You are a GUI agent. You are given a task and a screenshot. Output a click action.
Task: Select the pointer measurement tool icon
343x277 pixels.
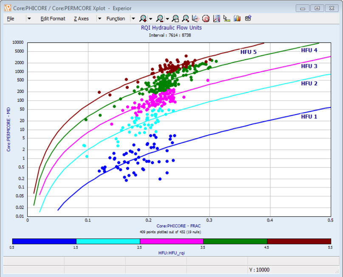click(226, 18)
